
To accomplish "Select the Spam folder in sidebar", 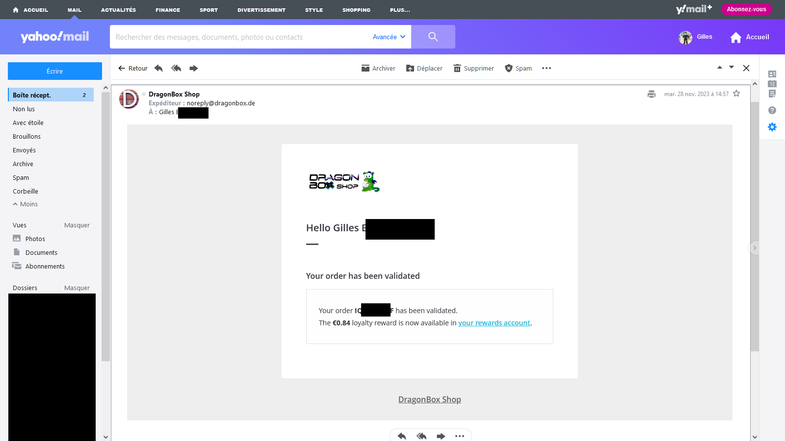I will click(x=21, y=178).
